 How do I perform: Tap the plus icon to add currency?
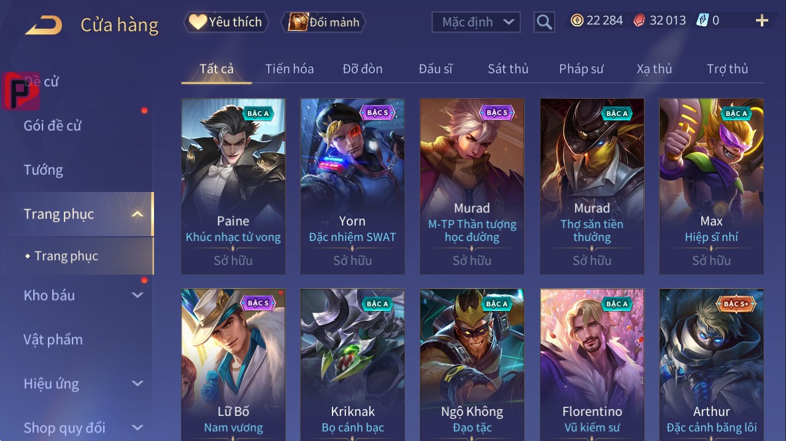[762, 21]
